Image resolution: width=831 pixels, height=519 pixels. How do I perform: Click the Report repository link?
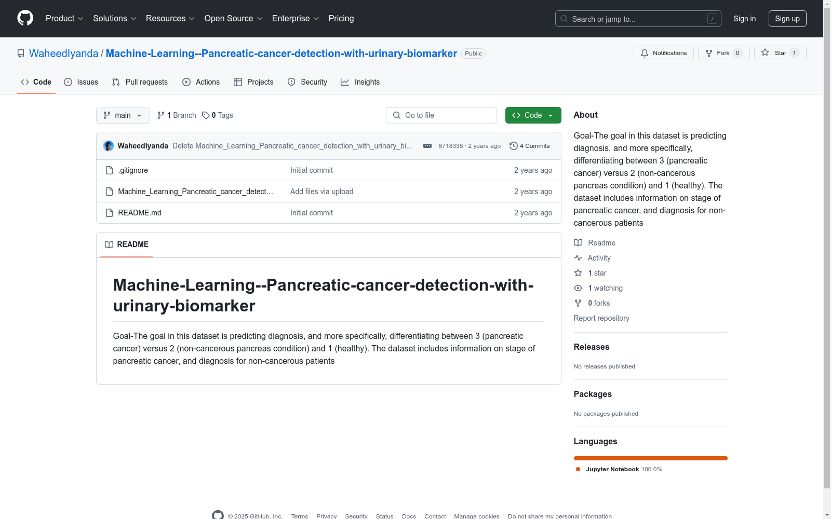(x=601, y=318)
